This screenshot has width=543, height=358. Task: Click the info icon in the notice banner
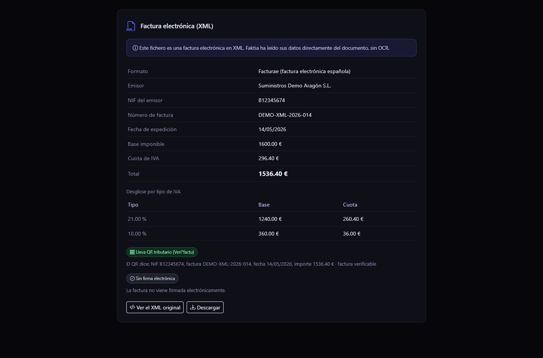coord(135,48)
